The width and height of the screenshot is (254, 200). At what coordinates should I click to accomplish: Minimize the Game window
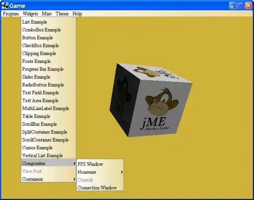233,6
